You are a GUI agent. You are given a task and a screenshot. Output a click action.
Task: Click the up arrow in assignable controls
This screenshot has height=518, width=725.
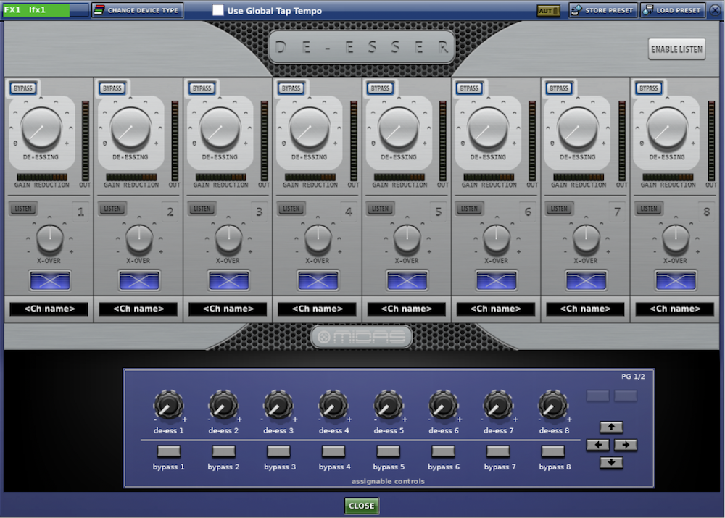coord(611,426)
